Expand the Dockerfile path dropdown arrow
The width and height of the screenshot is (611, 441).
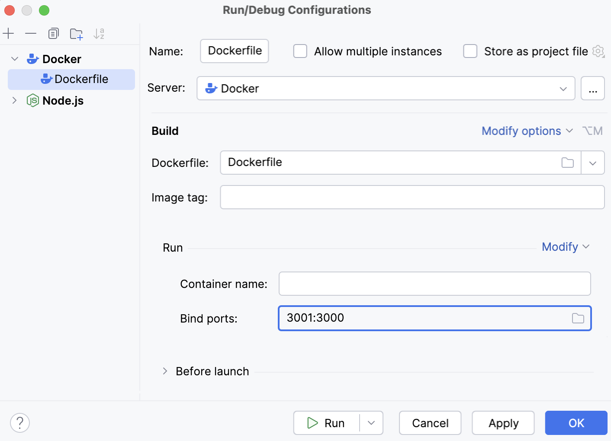(593, 163)
